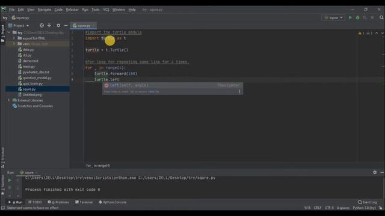The image size is (385, 216).
Task: Open the Refactor menu
Action: (72, 10)
